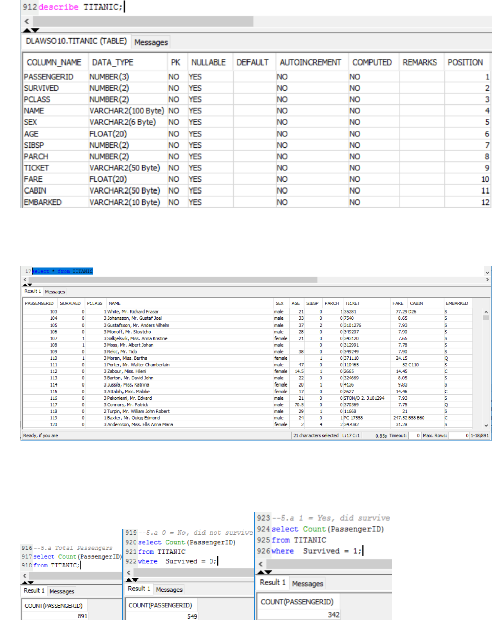Click the up splitter arrow below describe TITANIC editor
The width and height of the screenshot is (493, 644).
[27, 30]
